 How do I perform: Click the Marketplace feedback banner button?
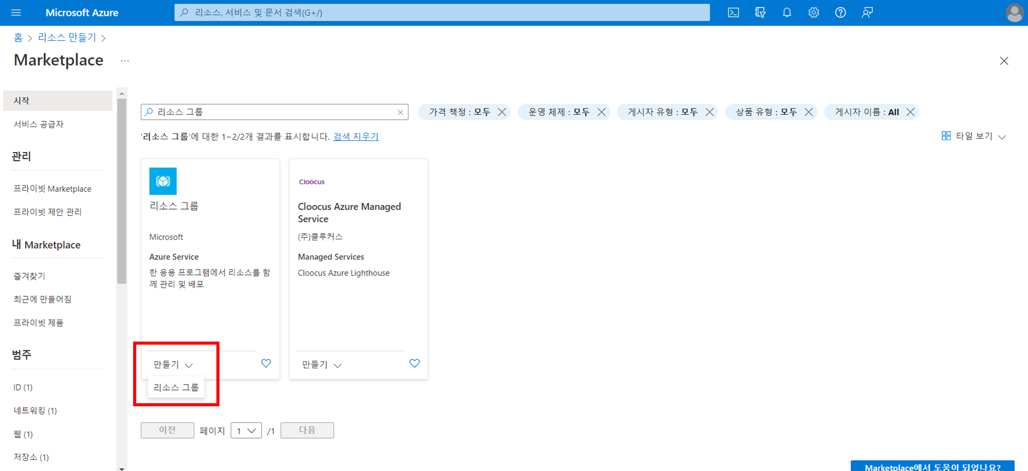pos(932,466)
